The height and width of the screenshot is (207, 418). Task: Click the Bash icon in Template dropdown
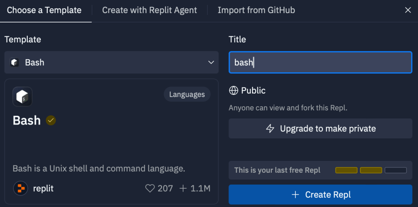(15, 62)
